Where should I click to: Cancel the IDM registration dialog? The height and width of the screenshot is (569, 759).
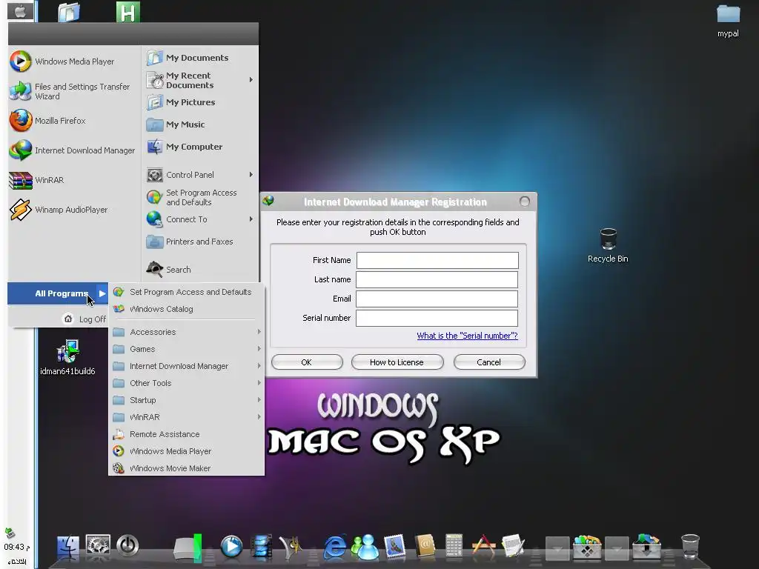[489, 362]
